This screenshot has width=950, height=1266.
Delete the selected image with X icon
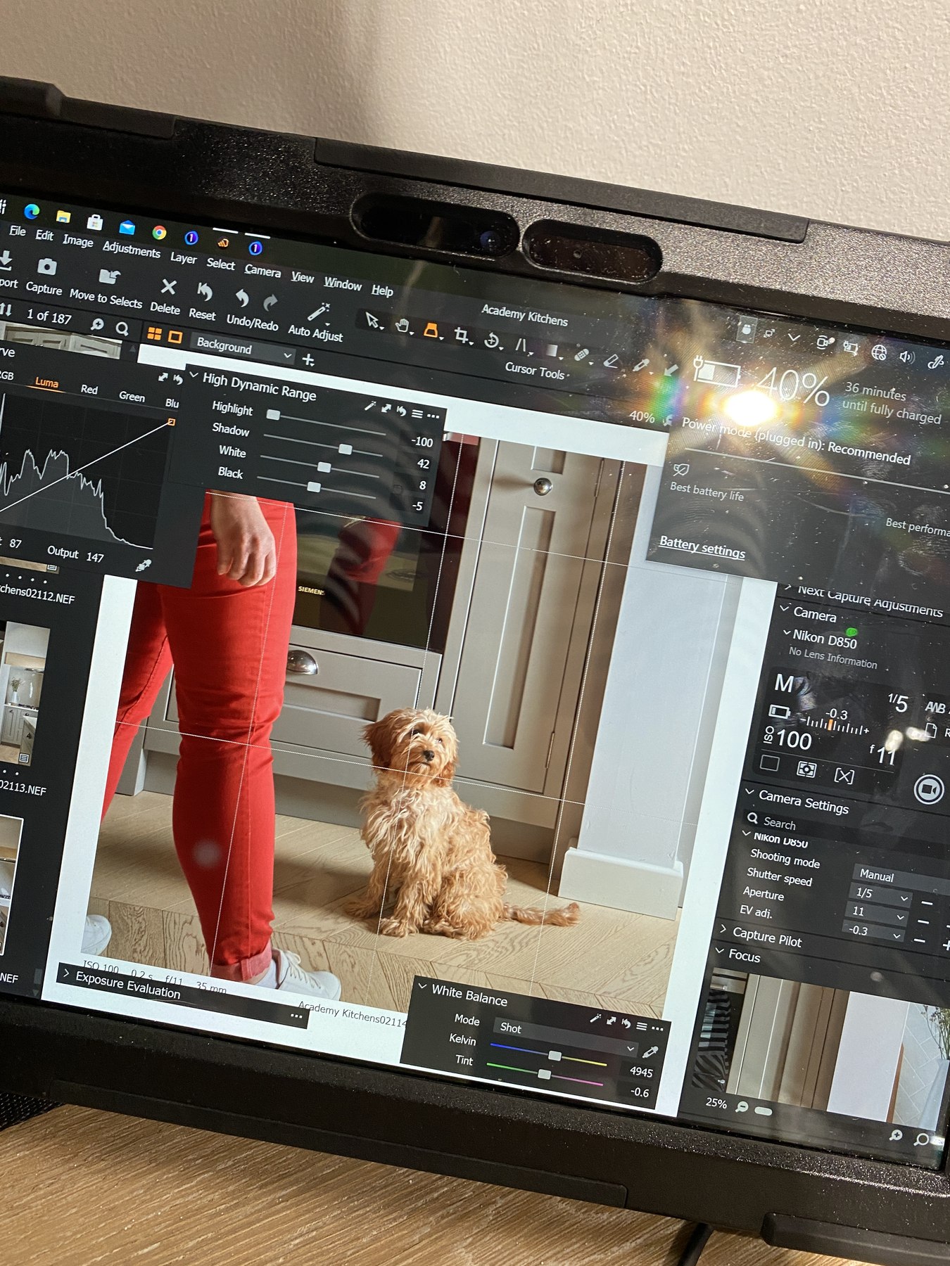click(x=168, y=287)
